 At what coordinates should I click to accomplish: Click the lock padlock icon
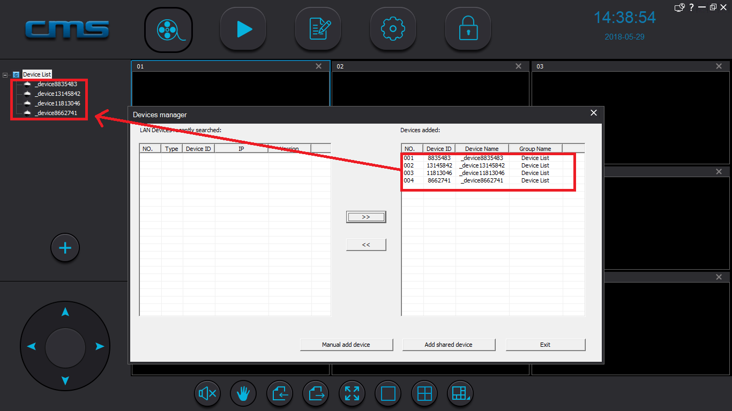[468, 29]
